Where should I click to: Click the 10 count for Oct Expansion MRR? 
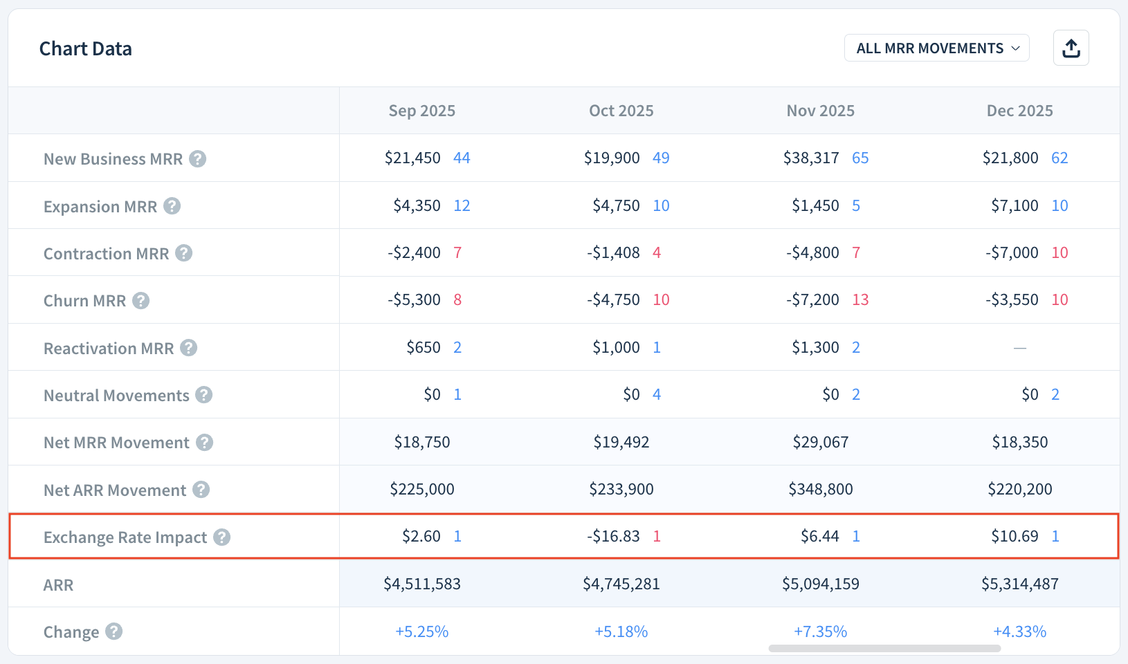click(x=661, y=205)
